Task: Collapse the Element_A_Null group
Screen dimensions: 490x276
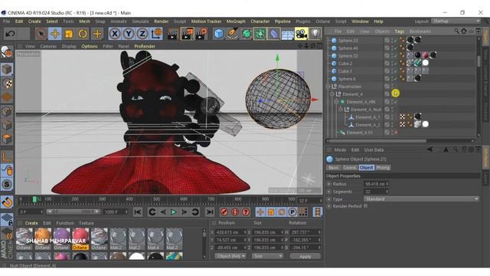Action: [340, 109]
